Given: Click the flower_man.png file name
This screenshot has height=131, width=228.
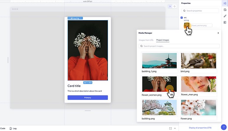Looking at the screenshot, I should click(x=189, y=94).
